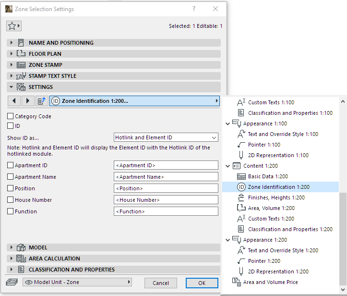Click the Finishes, Heights 1:200 icon

click(x=241, y=197)
